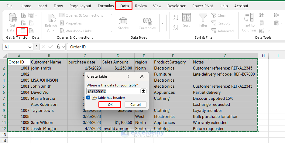Screen dimensions: 285x143
Task: Open the File tab
Action: (9, 6)
